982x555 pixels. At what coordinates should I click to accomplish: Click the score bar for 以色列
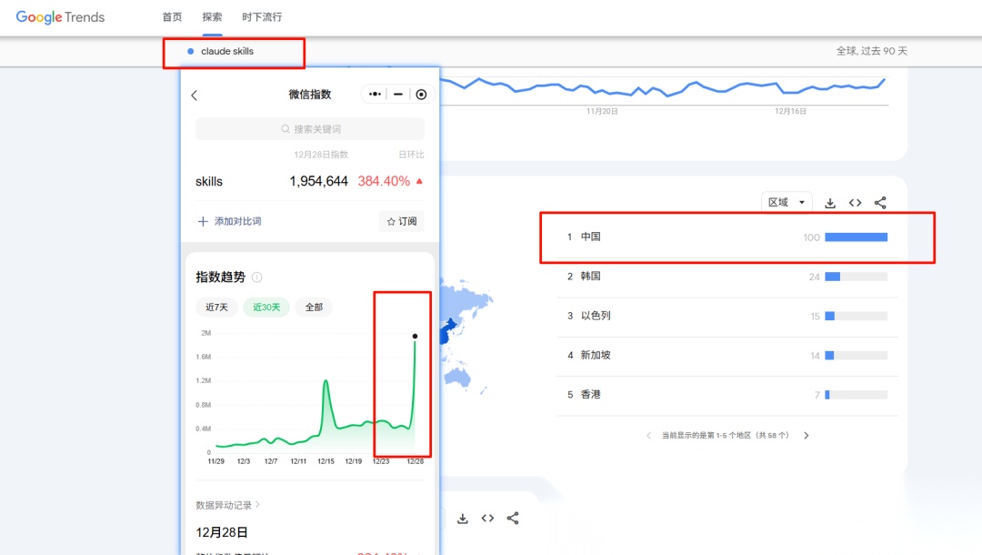857,316
